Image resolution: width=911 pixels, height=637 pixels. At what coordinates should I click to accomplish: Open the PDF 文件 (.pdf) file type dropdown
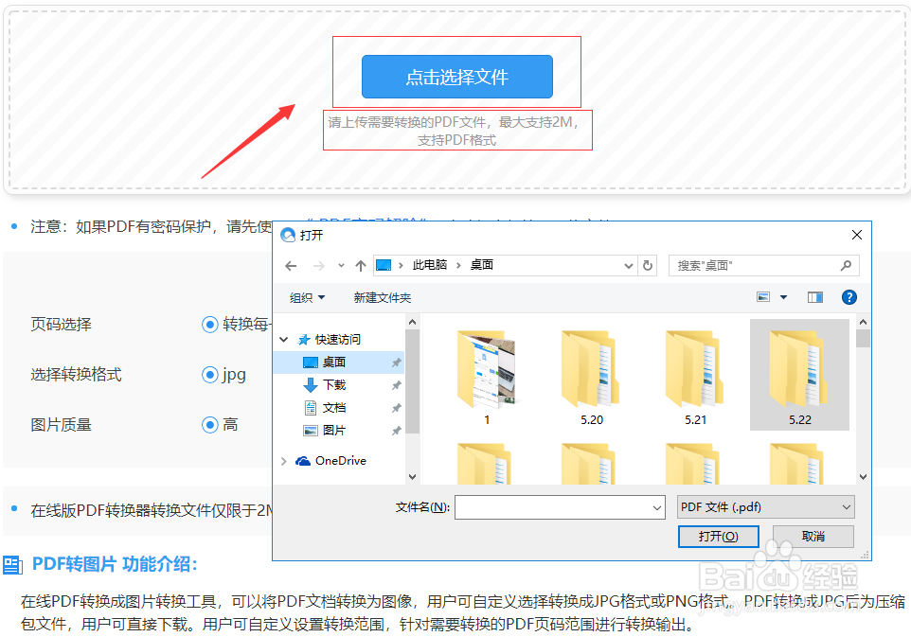(765, 507)
